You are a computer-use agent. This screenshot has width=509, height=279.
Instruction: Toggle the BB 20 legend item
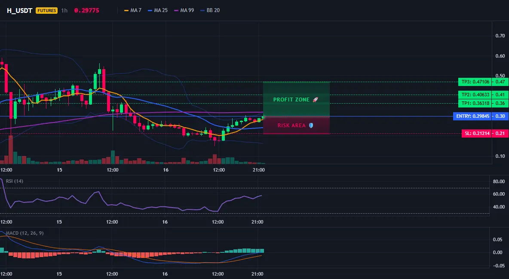210,10
